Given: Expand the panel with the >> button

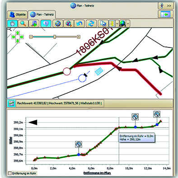Looking at the screenshot, I should 166,6.
